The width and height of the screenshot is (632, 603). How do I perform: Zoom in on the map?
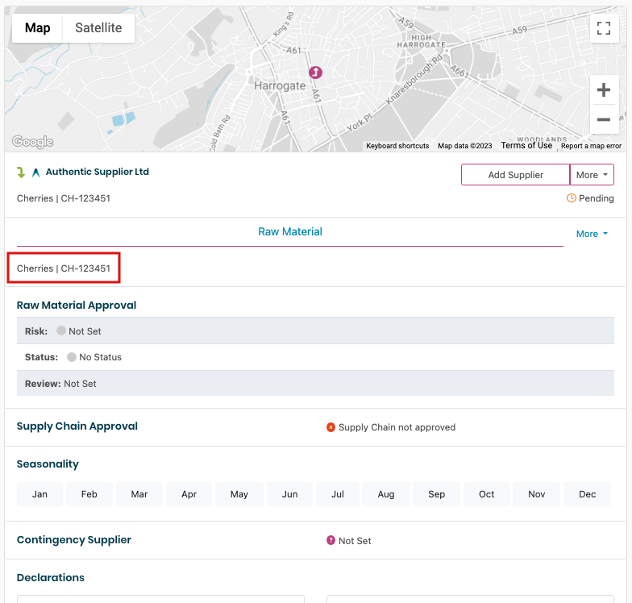coord(603,90)
